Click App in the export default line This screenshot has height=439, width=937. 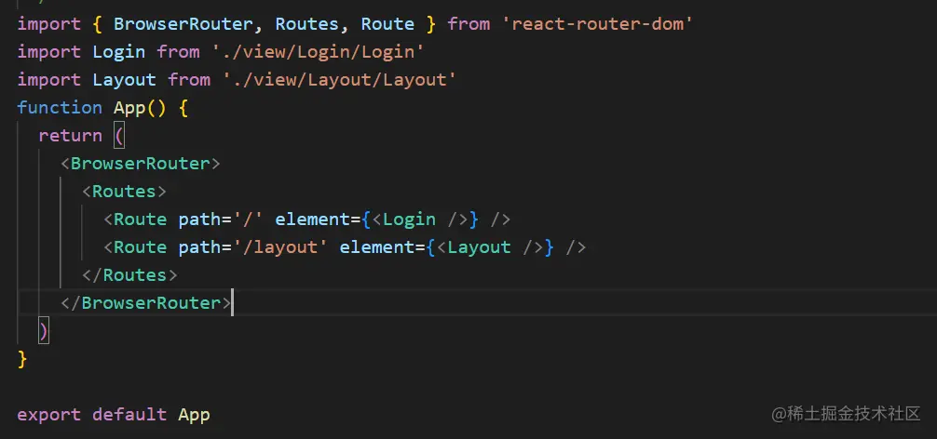[x=195, y=415]
